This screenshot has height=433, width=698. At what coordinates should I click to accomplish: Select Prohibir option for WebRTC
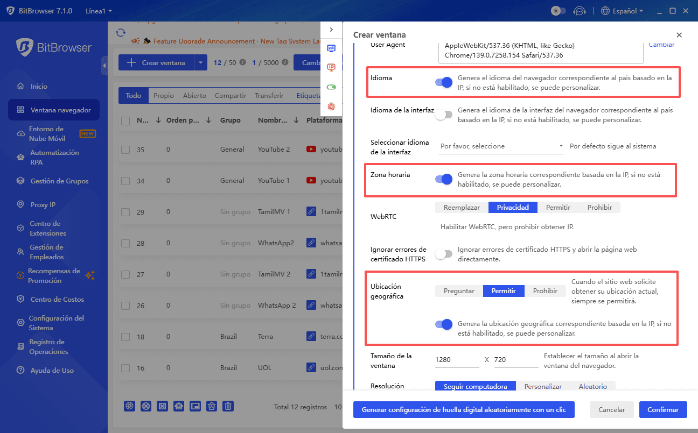599,207
